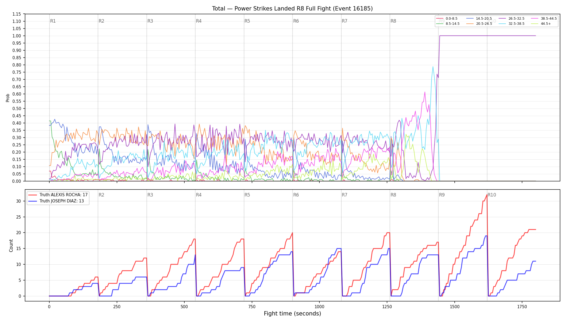Select the 8.5-14.5 legend entry
Screen dimensions: 566x323
pos(448,24)
